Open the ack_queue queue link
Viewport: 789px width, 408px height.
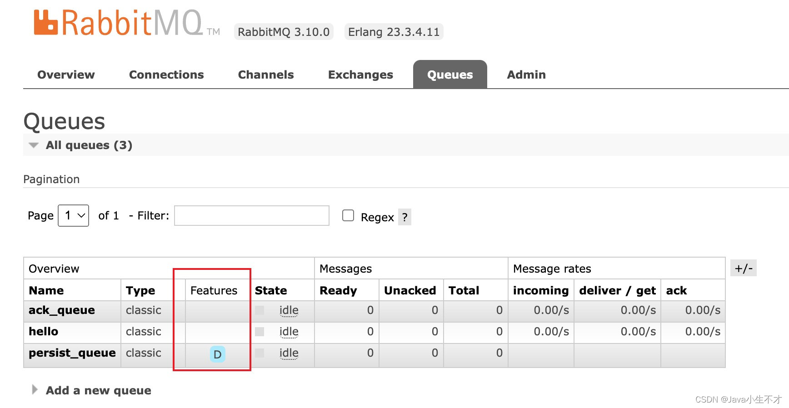click(62, 310)
